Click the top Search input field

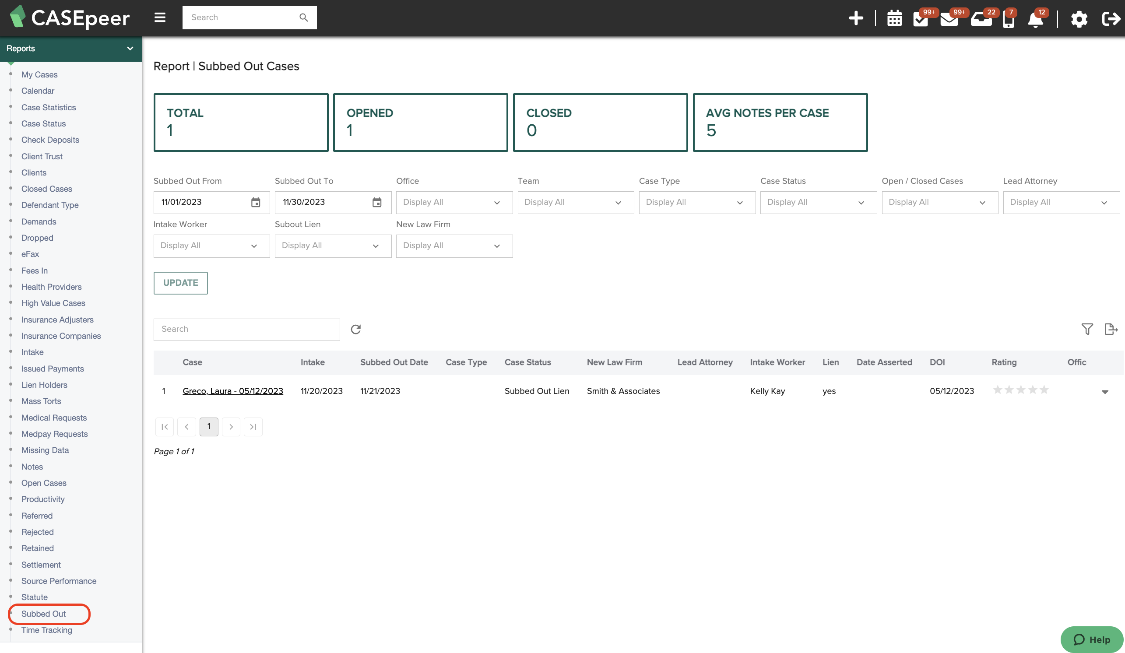pyautogui.click(x=250, y=18)
